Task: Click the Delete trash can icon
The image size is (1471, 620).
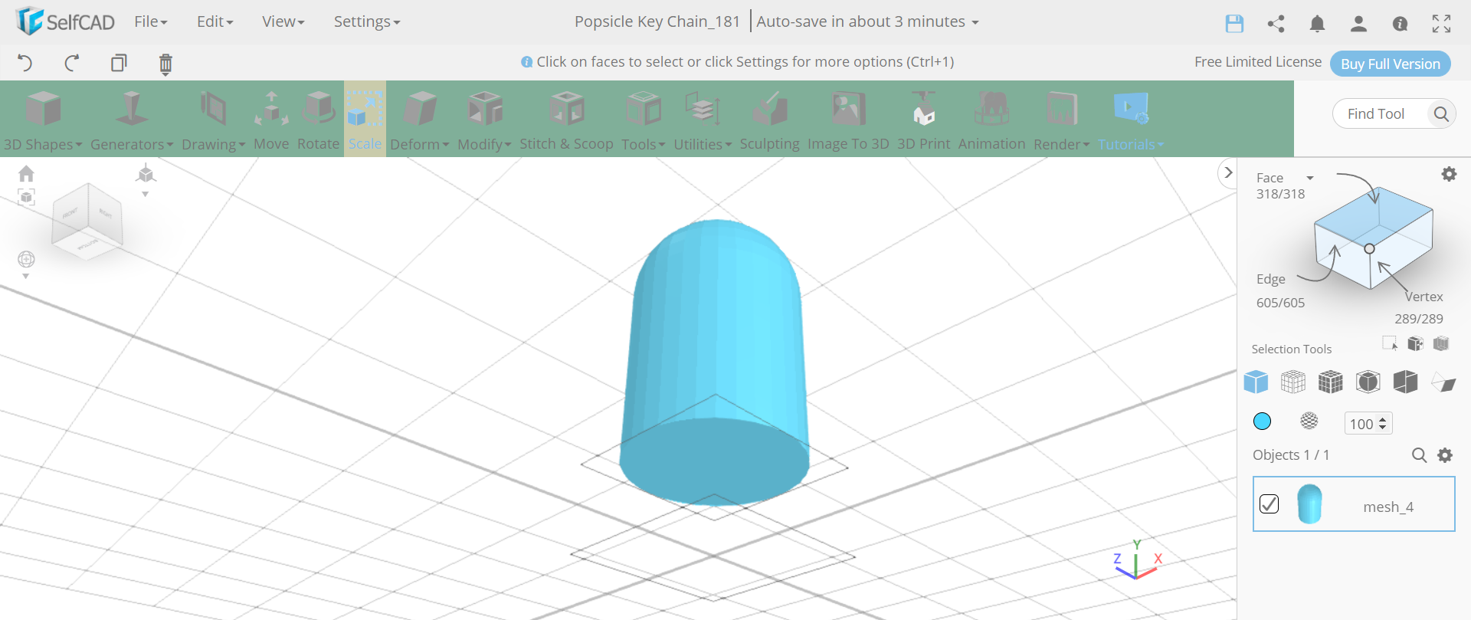Action: (x=165, y=64)
